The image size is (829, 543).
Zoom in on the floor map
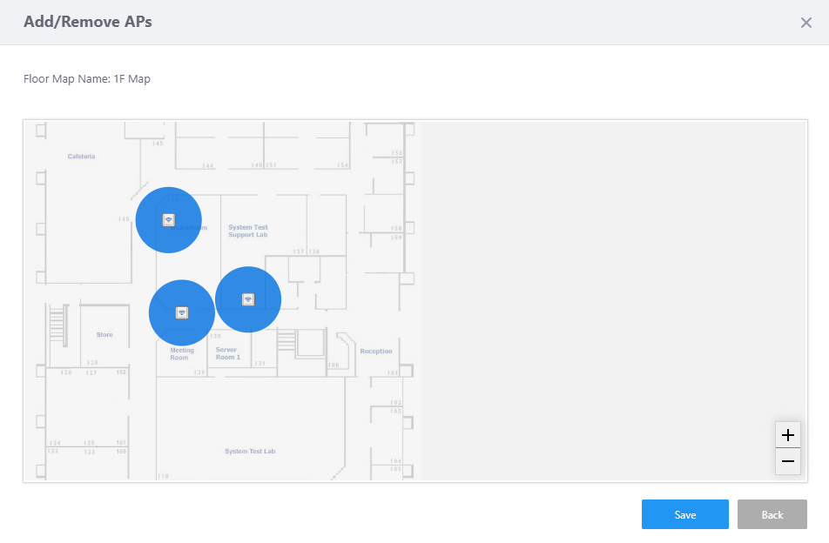click(x=788, y=435)
